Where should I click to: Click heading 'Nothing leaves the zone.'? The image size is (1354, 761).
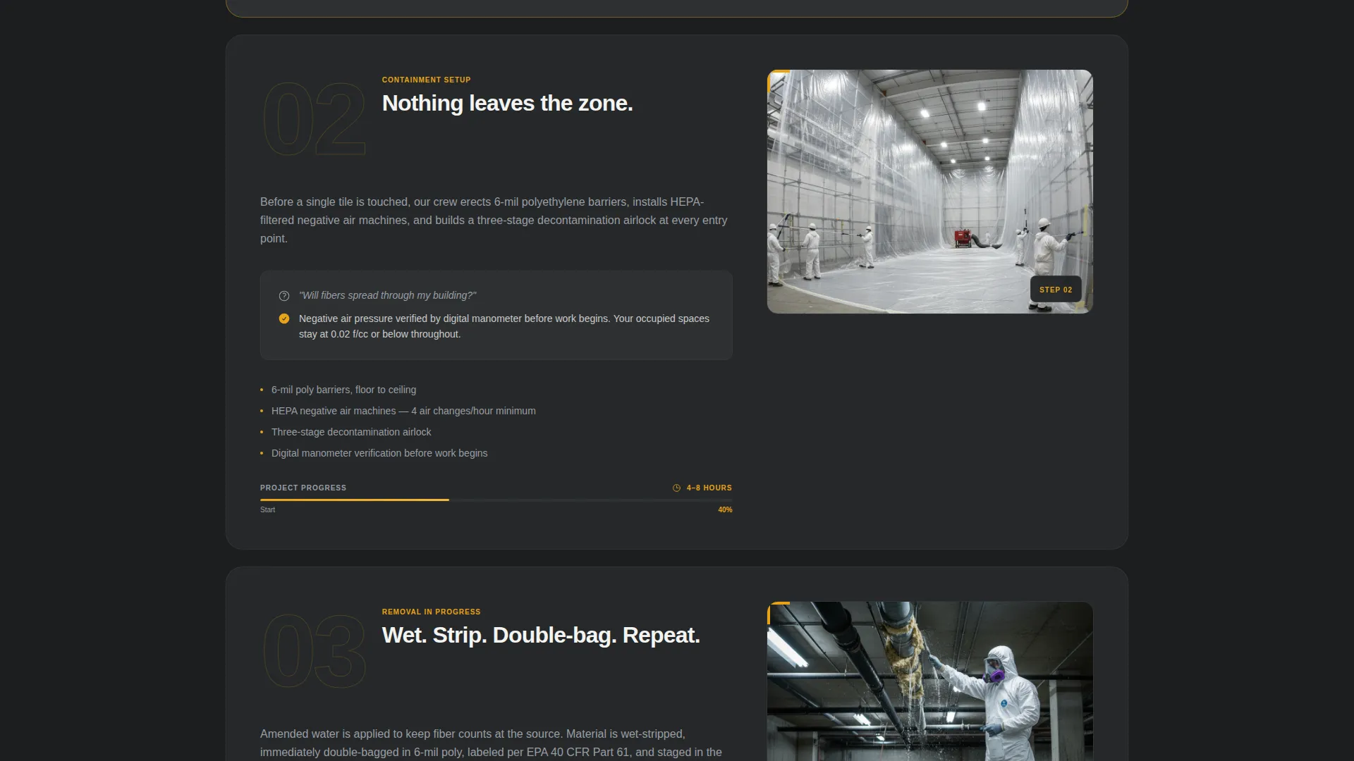pyautogui.click(x=507, y=103)
